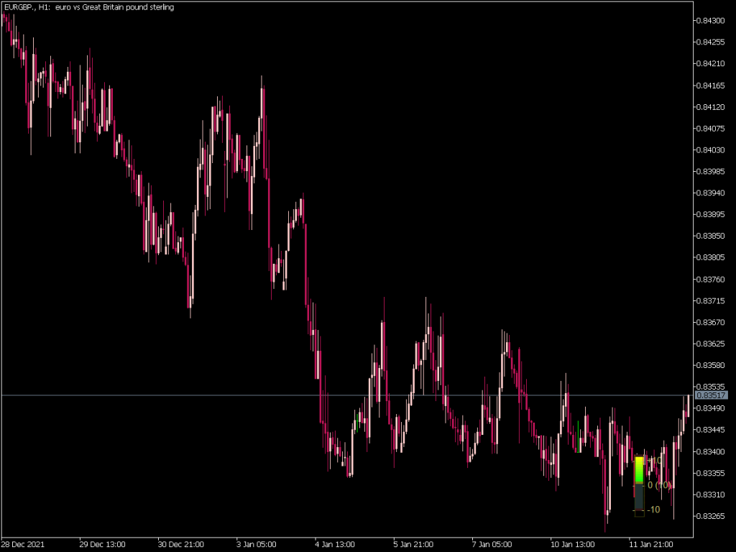This screenshot has height=552, width=736.
Task: Click the 7 Jan 05:00 time label
Action: tap(491, 544)
